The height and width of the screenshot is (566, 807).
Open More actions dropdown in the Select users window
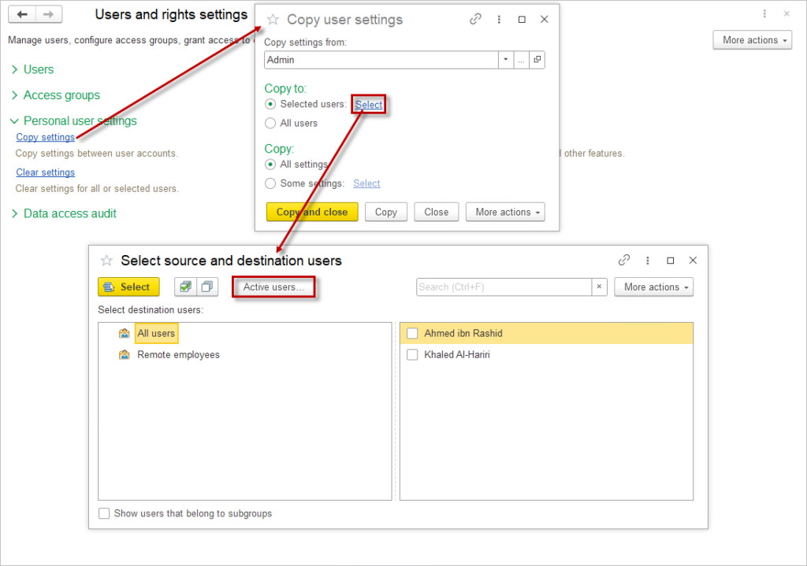(x=653, y=287)
